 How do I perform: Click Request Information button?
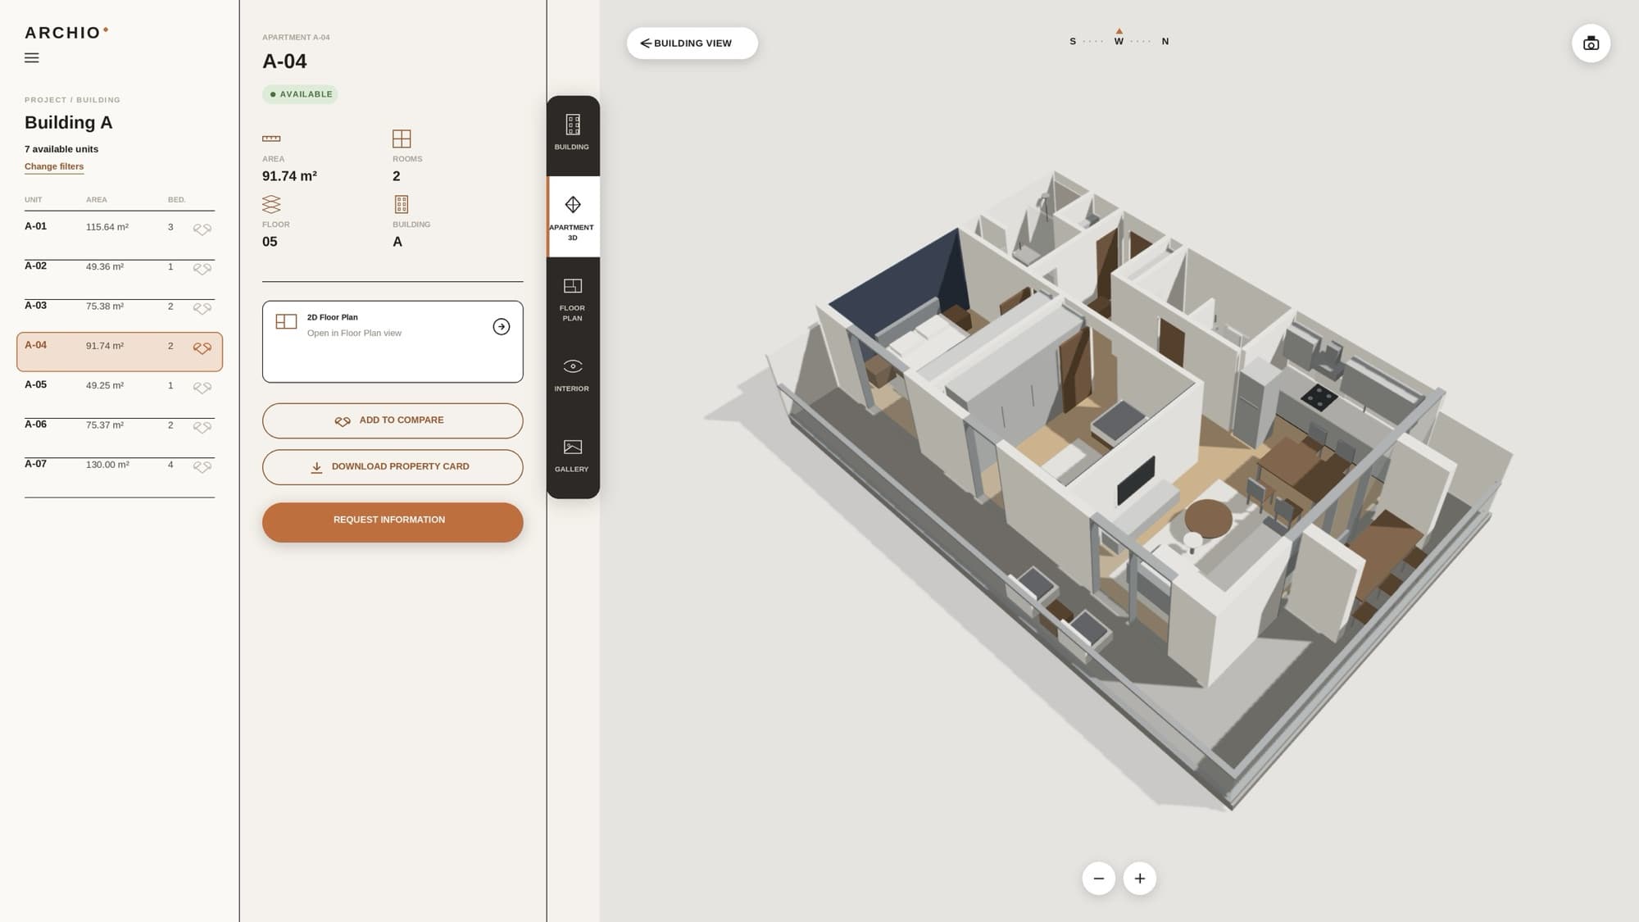393,522
